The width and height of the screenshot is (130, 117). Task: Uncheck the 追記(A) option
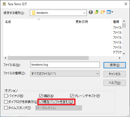(x=41, y=96)
